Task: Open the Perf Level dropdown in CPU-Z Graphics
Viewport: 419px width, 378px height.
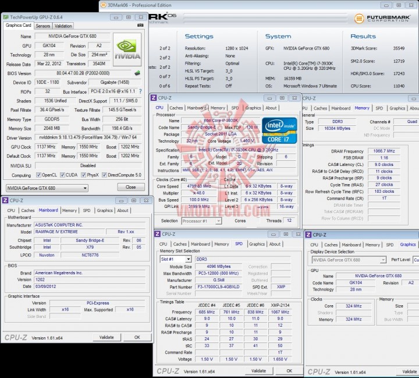Action: (x=416, y=260)
